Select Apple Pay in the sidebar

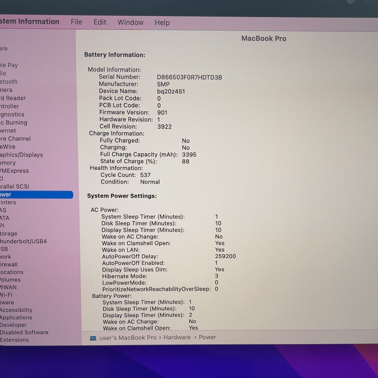pos(9,65)
